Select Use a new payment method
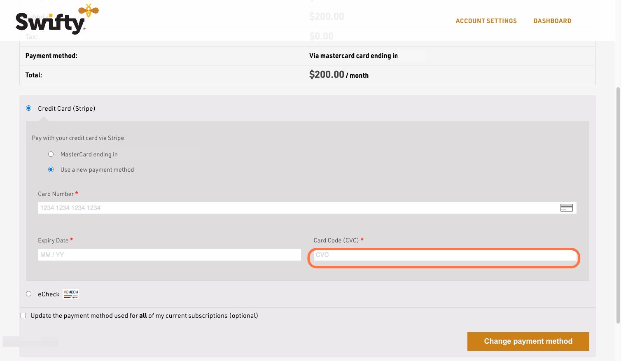 tap(51, 170)
